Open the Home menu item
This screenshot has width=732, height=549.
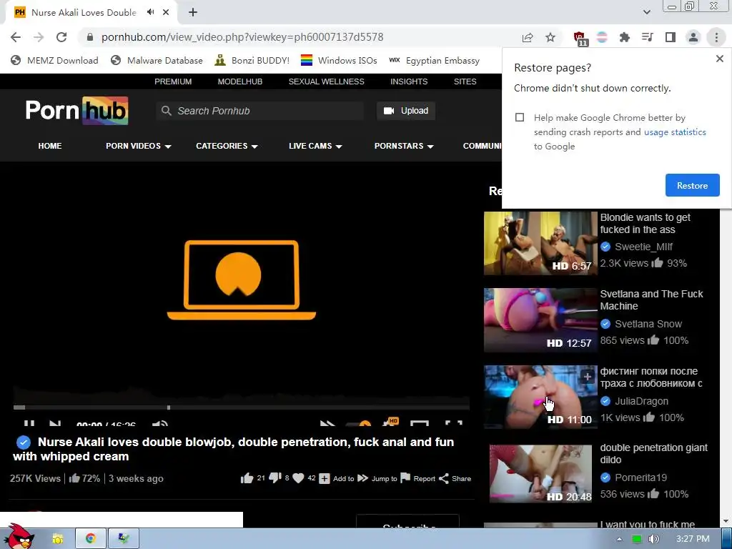click(50, 146)
